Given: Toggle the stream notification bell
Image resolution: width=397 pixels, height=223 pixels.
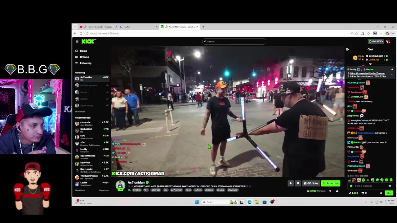Looking at the screenshot, I should pyautogui.click(x=291, y=183).
